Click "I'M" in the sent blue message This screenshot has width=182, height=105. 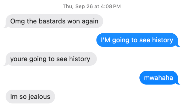click(x=106, y=40)
